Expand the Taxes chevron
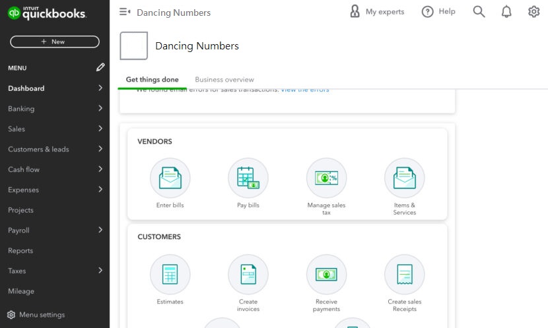Image resolution: width=548 pixels, height=328 pixels. click(x=100, y=270)
